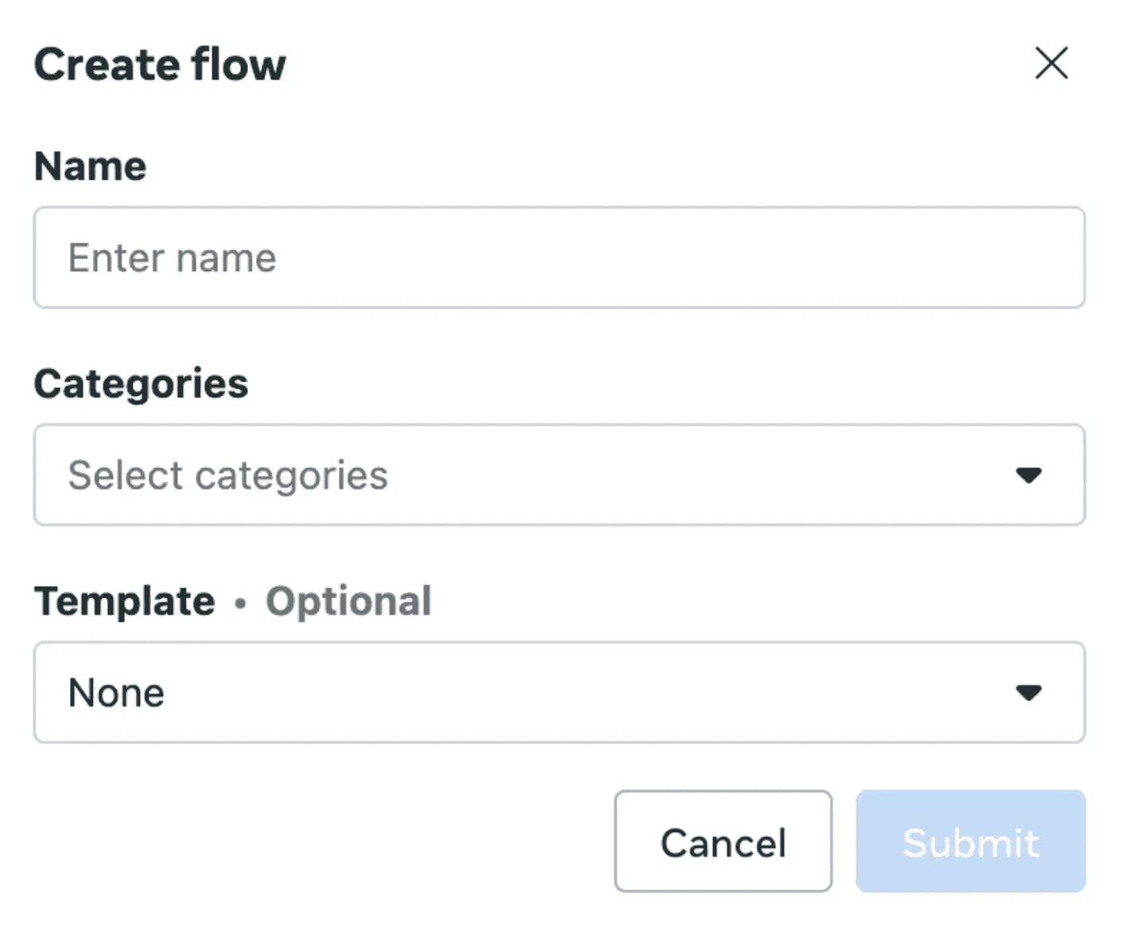Click the Create flow title text
Image resolution: width=1124 pixels, height=930 pixels.
159,64
